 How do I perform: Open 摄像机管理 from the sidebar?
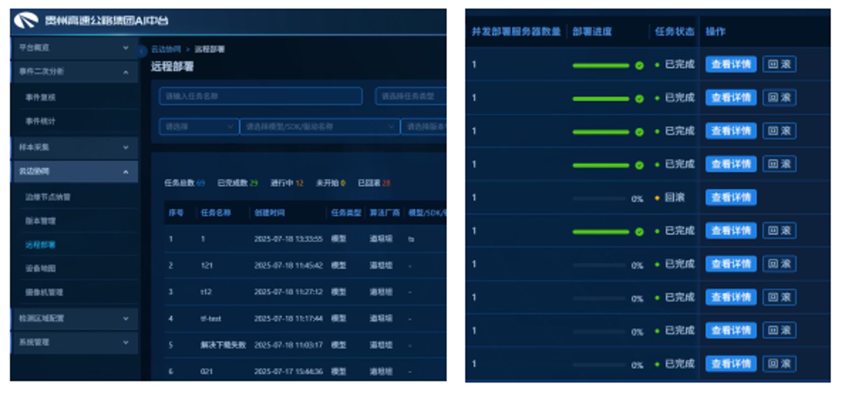pos(44,292)
